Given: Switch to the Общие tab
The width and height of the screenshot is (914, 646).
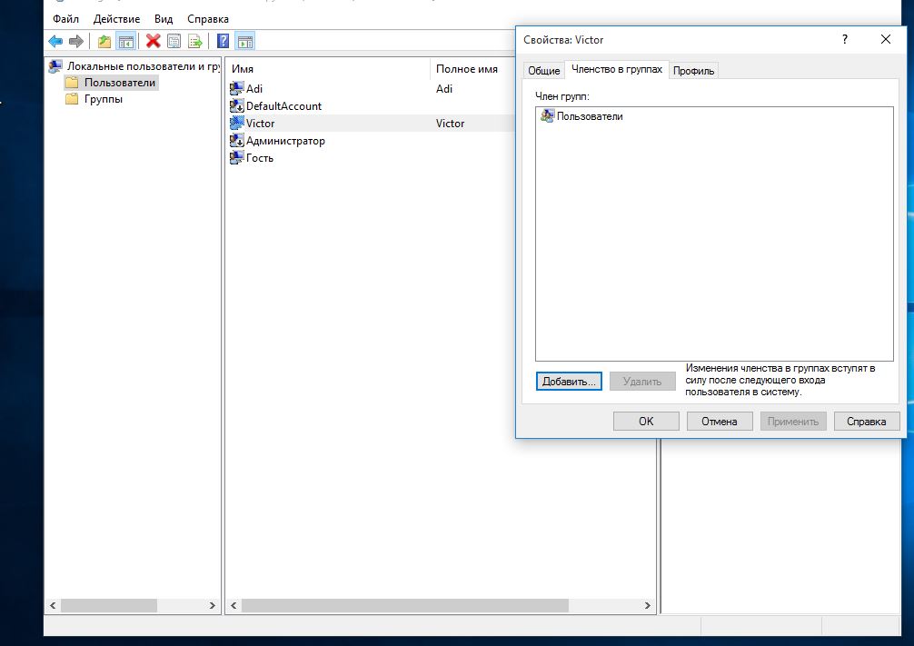Looking at the screenshot, I should point(544,71).
